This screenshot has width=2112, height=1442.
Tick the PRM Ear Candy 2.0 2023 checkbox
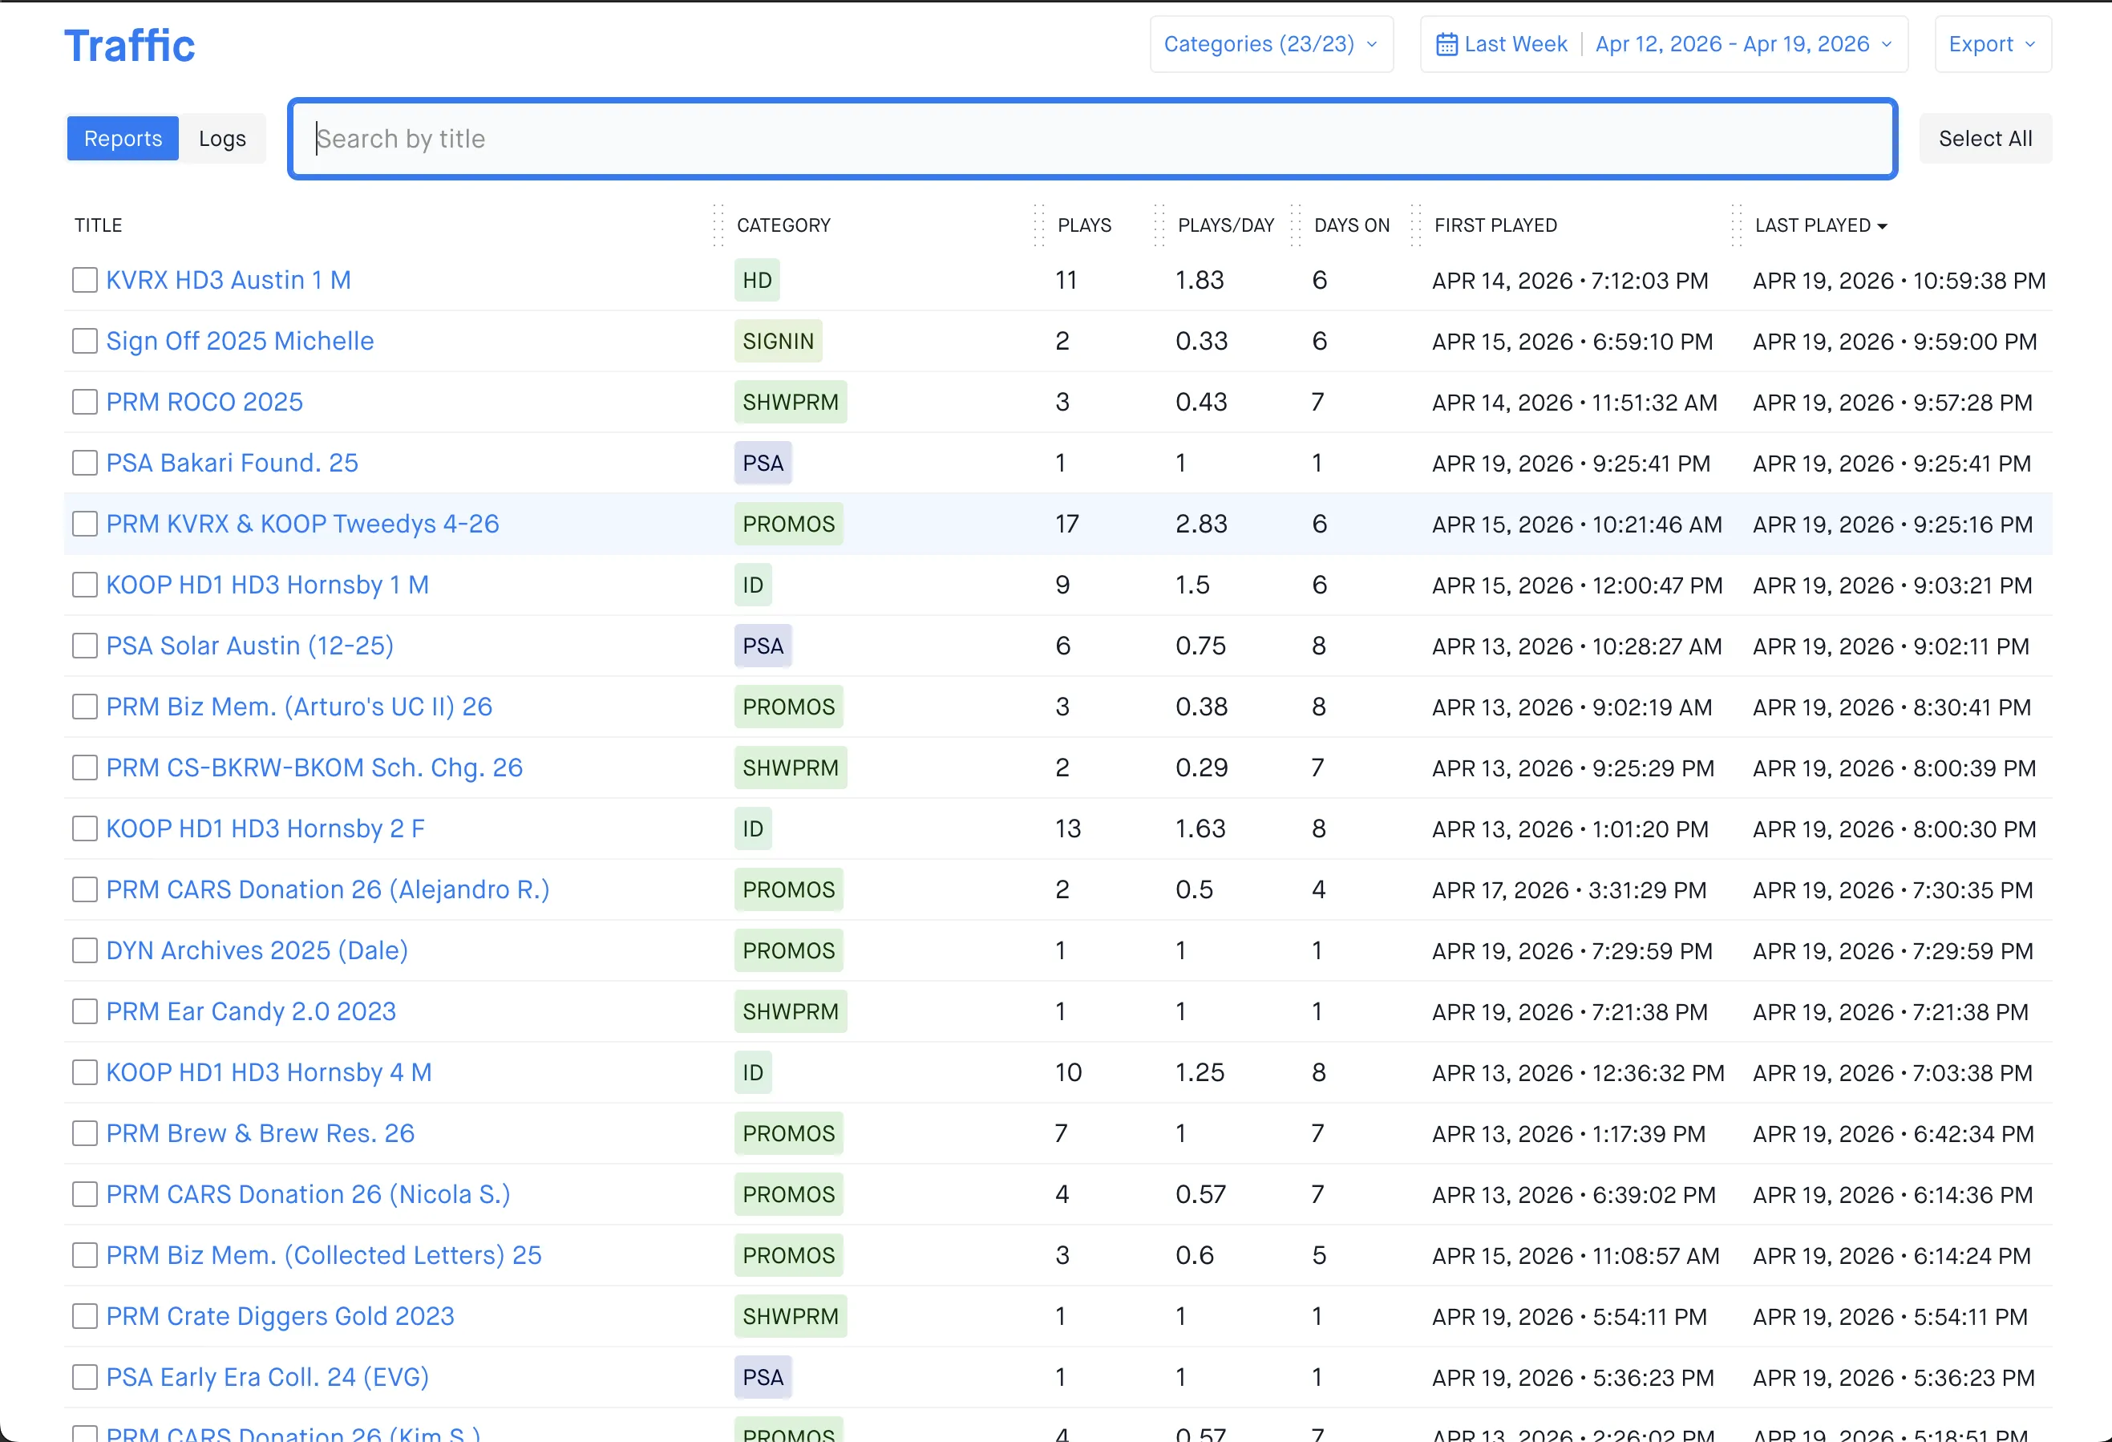[x=84, y=1011]
